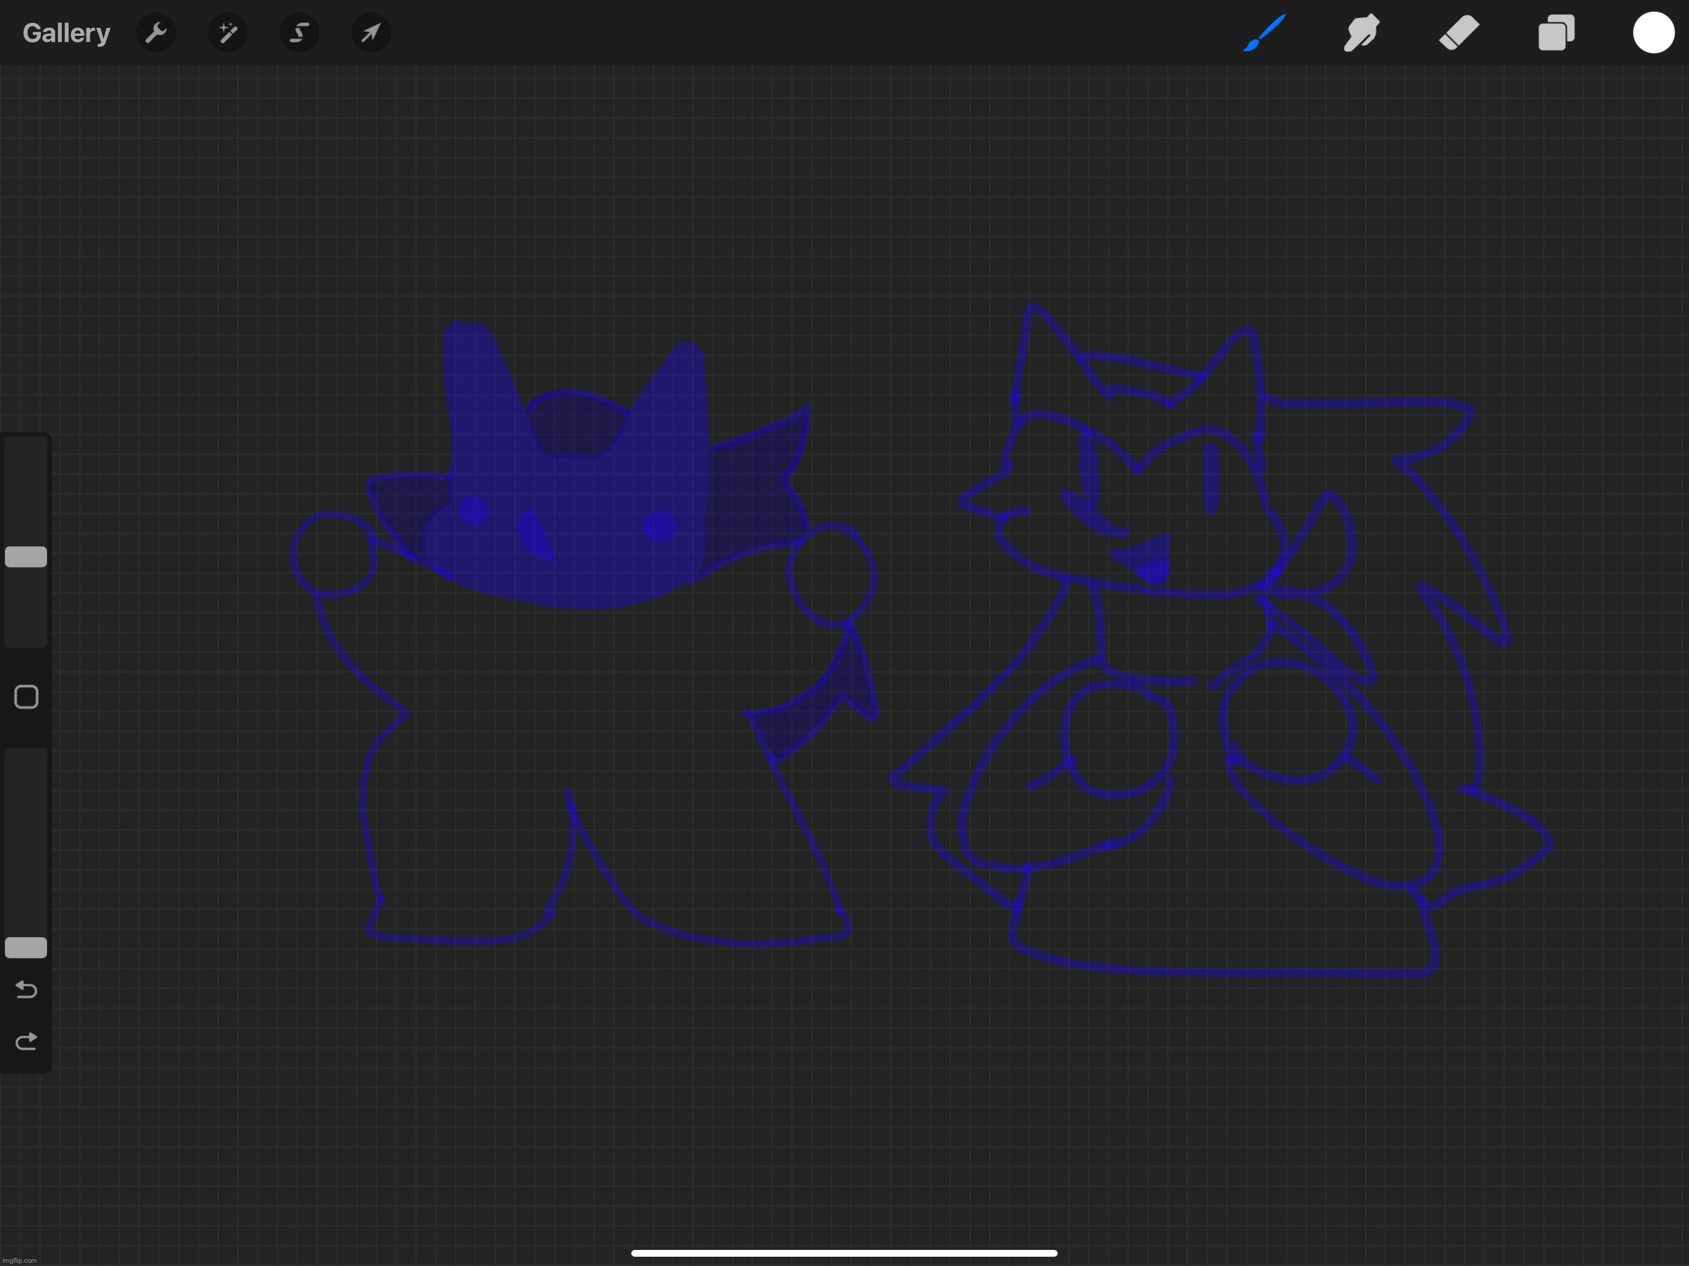Viewport: 1689px width, 1266px height.
Task: Select the Smudge tool
Action: (1361, 33)
